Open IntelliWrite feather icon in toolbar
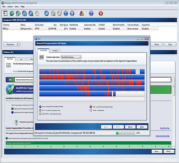This screenshot has width=179, height=163. point(12,13)
